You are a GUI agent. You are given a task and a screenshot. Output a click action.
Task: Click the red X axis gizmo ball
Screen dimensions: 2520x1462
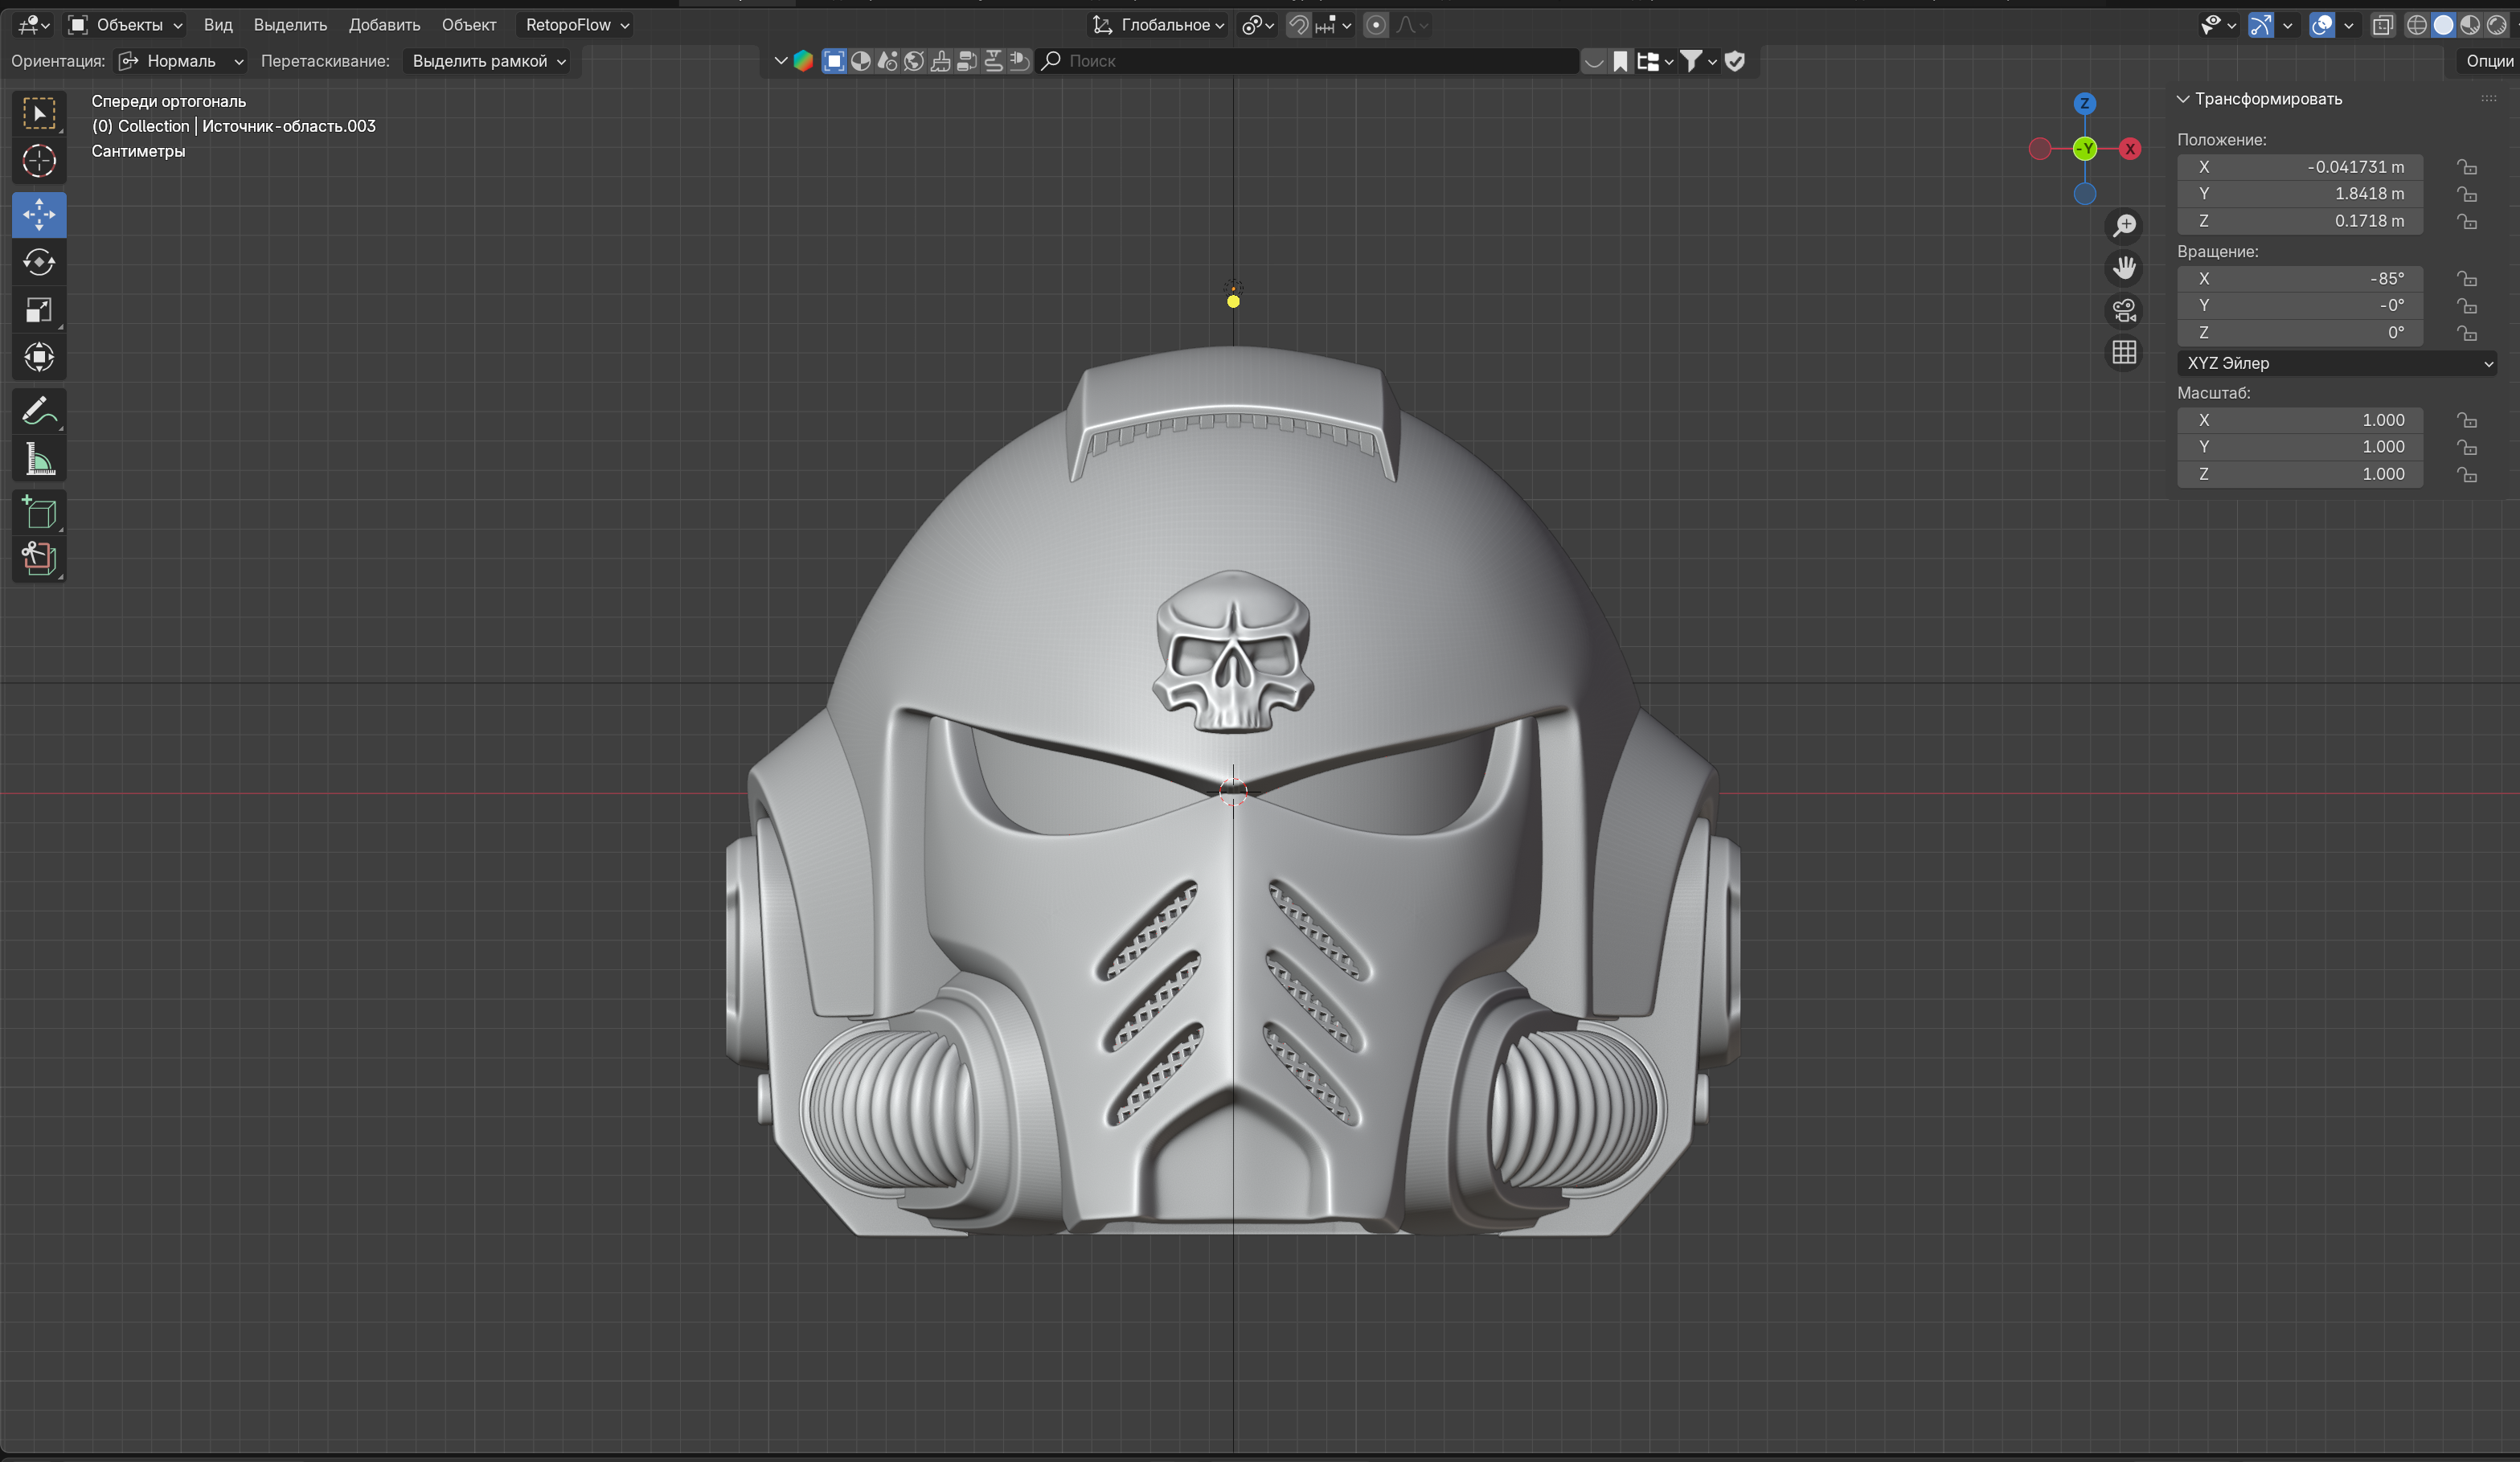(x=2130, y=149)
